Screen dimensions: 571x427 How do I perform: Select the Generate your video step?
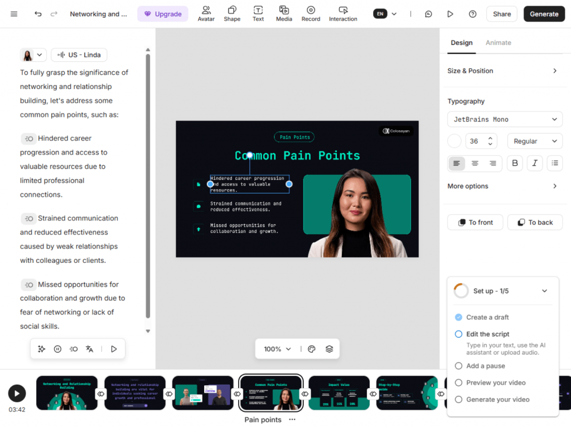click(498, 399)
